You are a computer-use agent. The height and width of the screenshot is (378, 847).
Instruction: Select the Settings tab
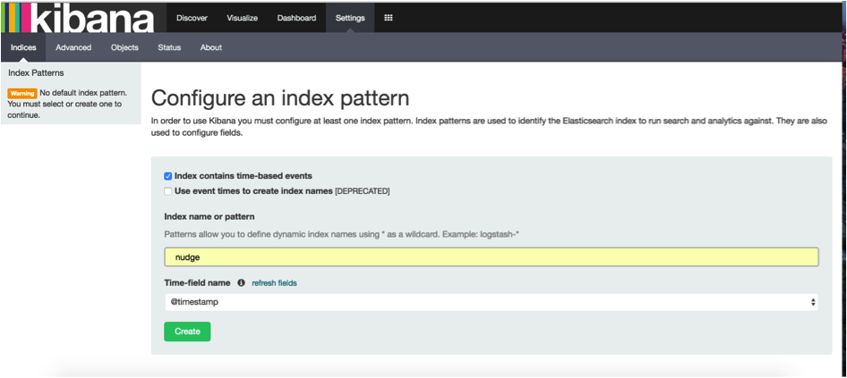point(350,18)
